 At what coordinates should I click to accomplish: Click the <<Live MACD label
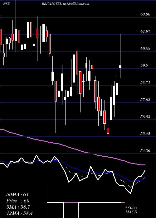[x=131, y=210]
